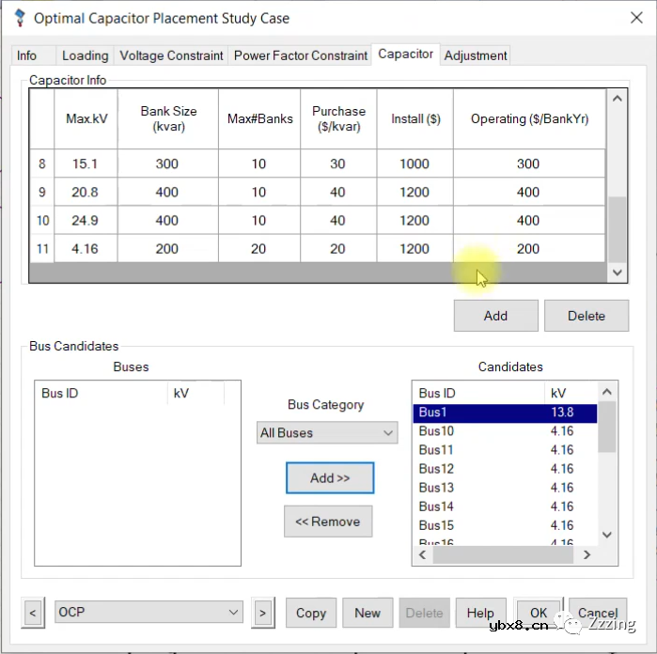This screenshot has width=657, height=654.
Task: Click Add button under capacitor table
Action: click(495, 316)
